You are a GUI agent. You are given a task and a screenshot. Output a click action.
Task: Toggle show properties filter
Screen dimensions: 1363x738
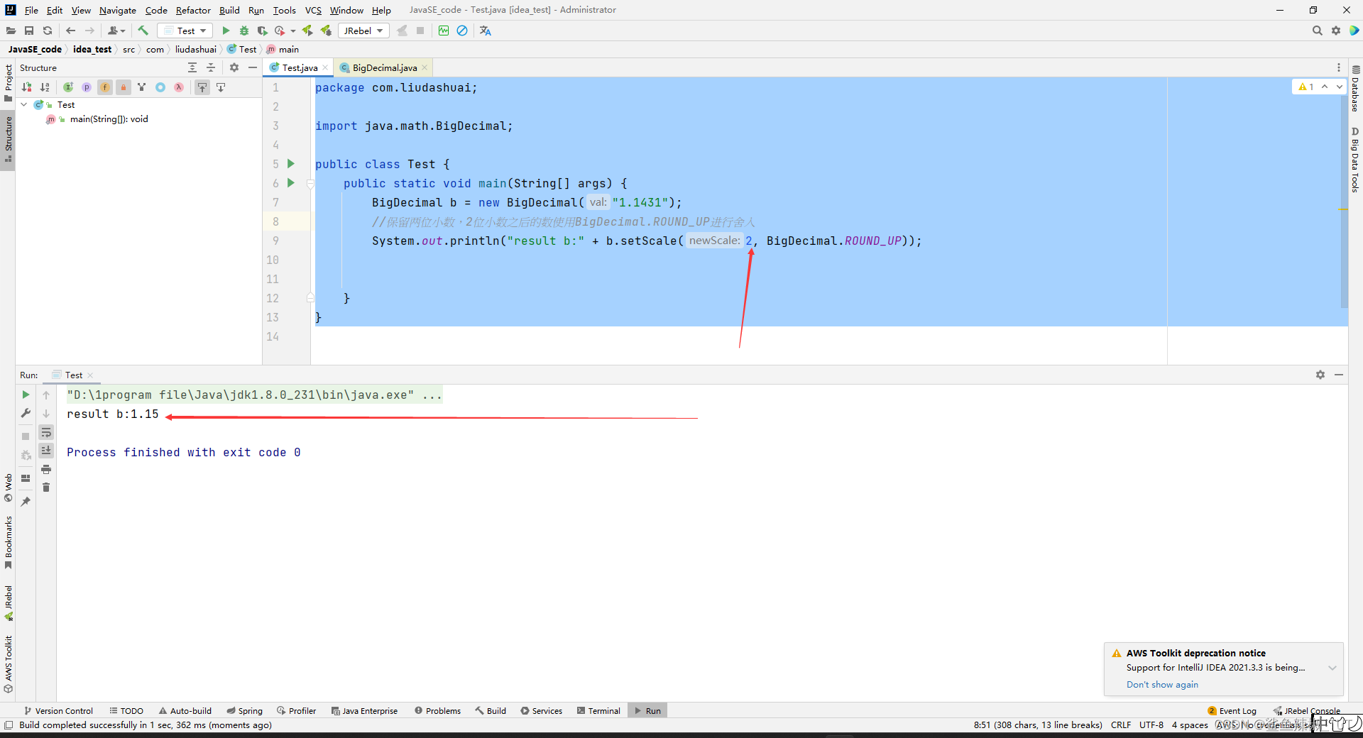click(x=87, y=87)
